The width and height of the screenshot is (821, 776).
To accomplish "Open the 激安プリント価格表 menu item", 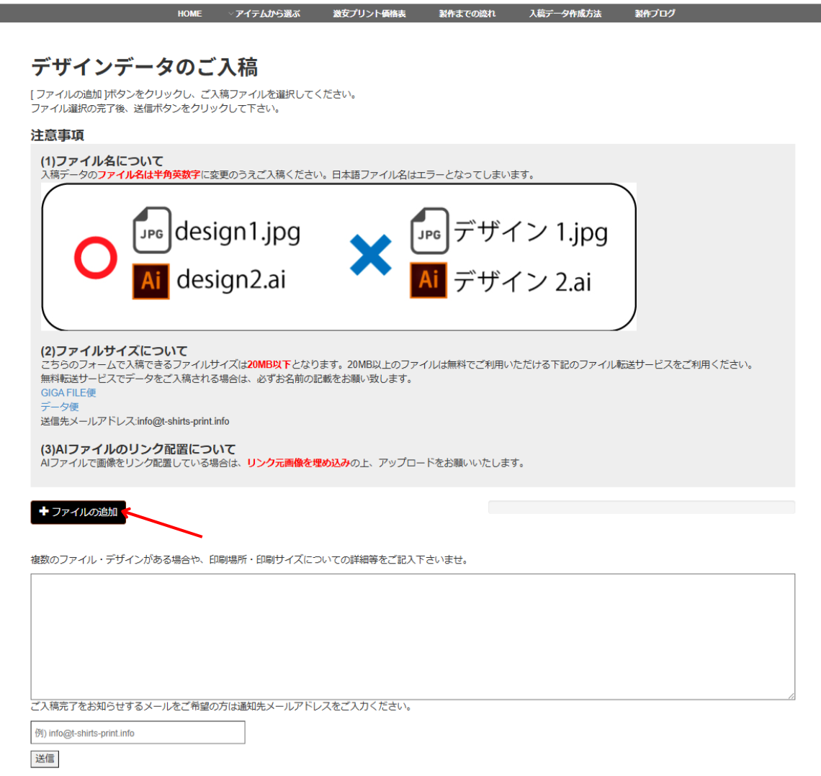I will tap(369, 14).
